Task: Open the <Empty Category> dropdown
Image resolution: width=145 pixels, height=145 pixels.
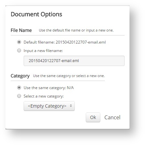Action: pos(49,106)
